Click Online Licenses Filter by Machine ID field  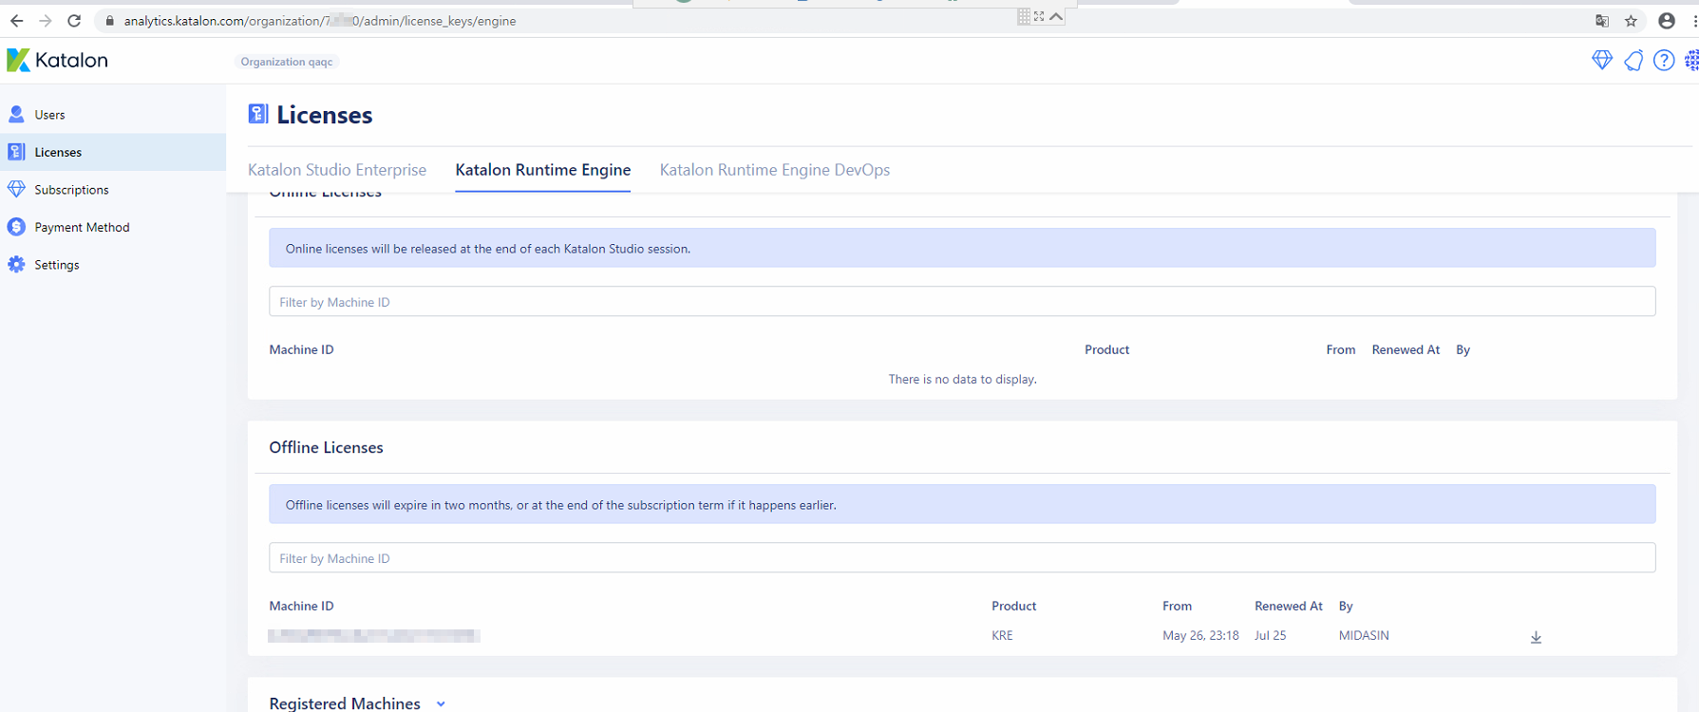962,302
